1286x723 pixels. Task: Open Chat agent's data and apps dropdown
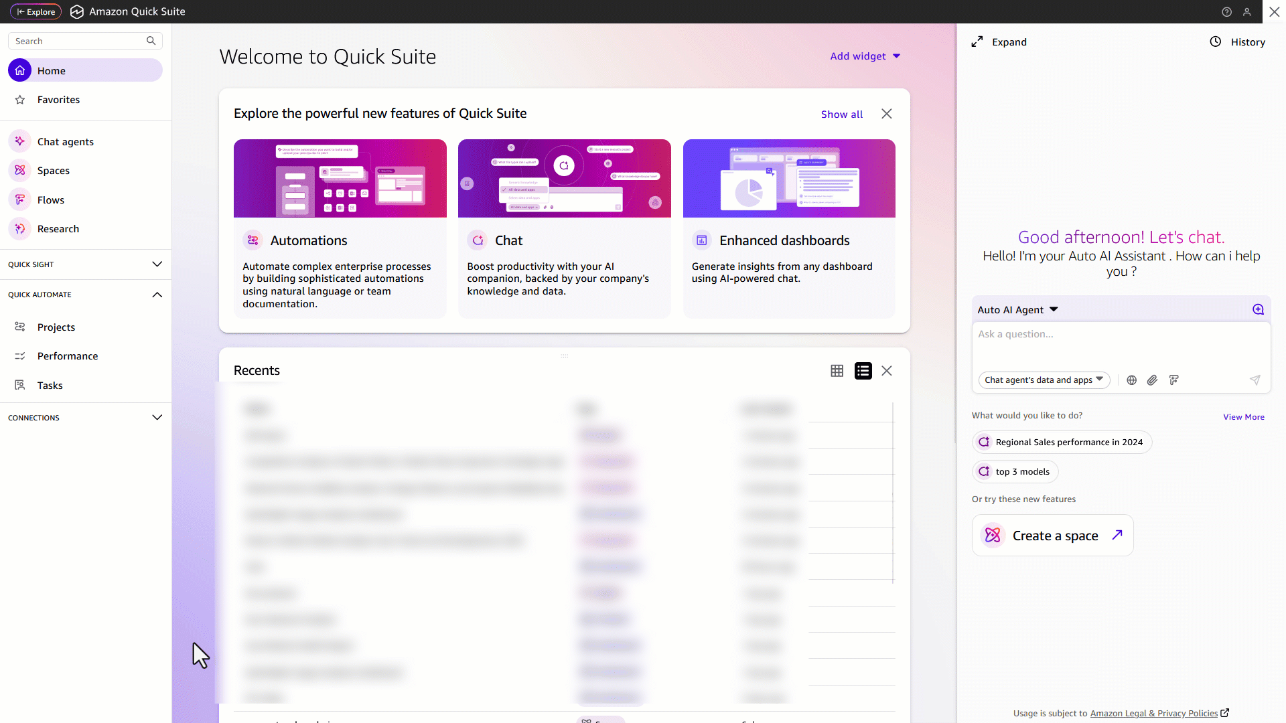point(1044,380)
